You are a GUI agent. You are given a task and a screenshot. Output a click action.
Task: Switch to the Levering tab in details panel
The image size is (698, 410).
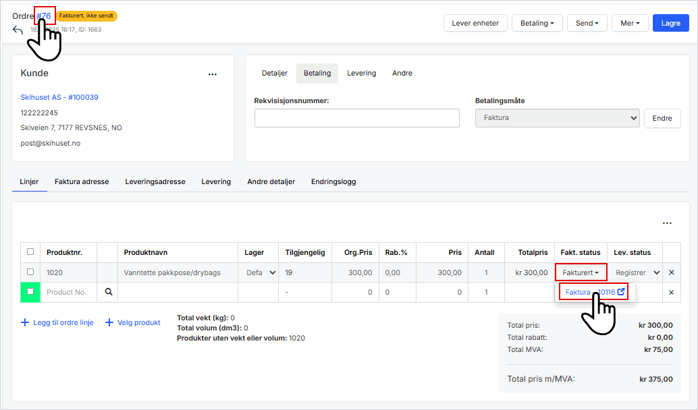pos(361,73)
